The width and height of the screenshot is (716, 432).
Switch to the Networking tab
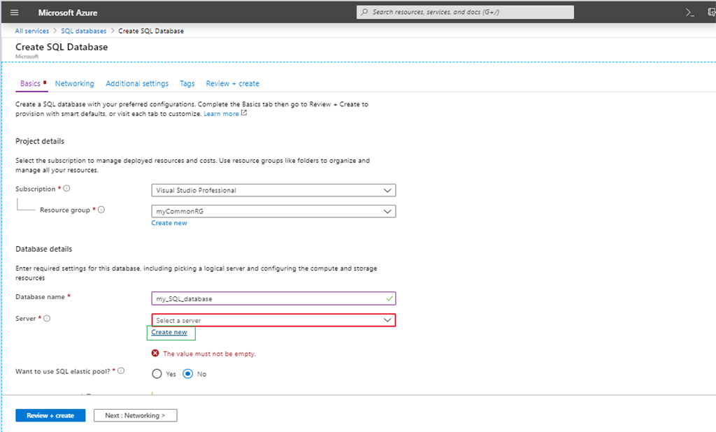pyautogui.click(x=74, y=83)
